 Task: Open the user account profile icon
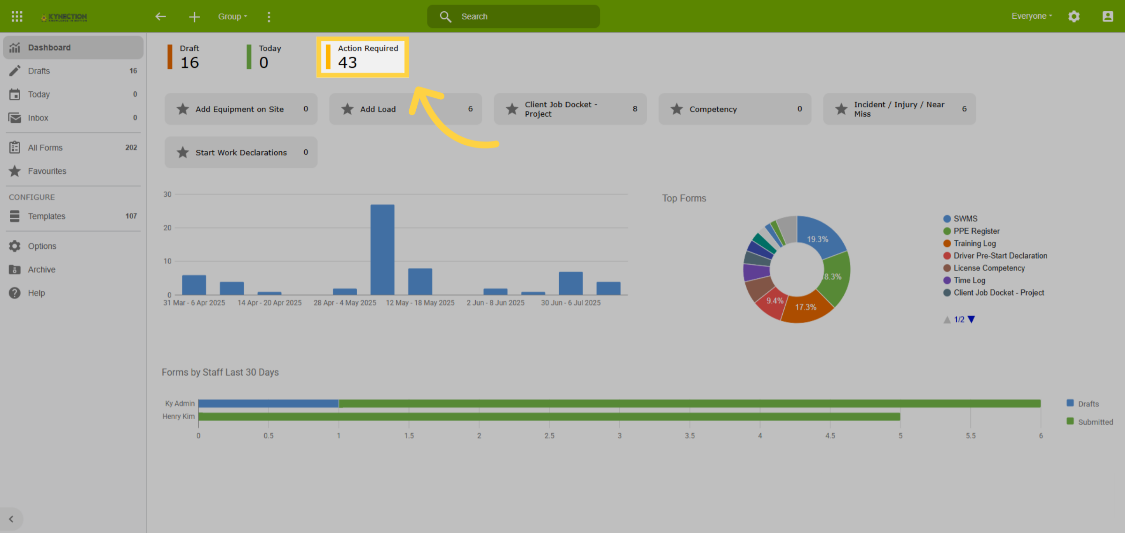(x=1108, y=16)
